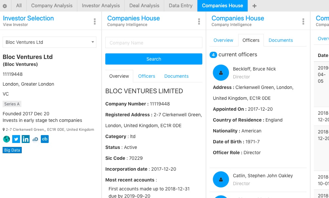Click the Founded 2017 Dec 20 text
329x198 pixels.
[26, 114]
